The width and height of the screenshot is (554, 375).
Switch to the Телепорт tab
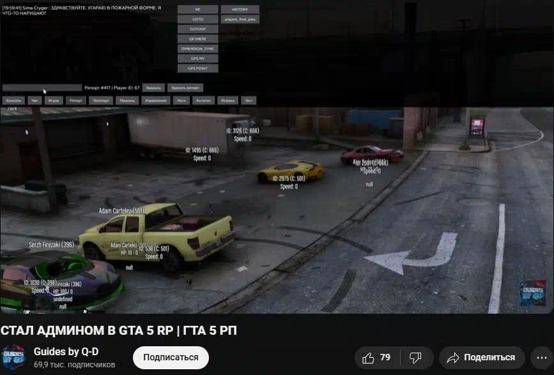point(101,101)
